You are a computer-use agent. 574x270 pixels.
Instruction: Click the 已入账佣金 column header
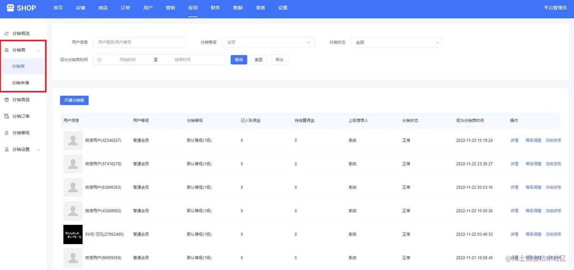tap(251, 121)
